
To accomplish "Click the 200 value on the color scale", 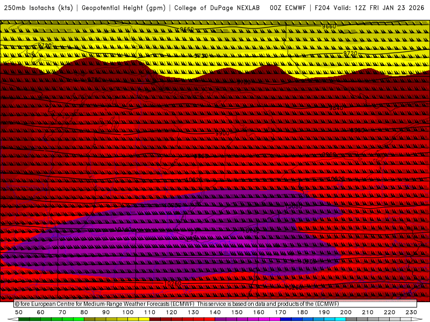I will pyautogui.click(x=346, y=312).
